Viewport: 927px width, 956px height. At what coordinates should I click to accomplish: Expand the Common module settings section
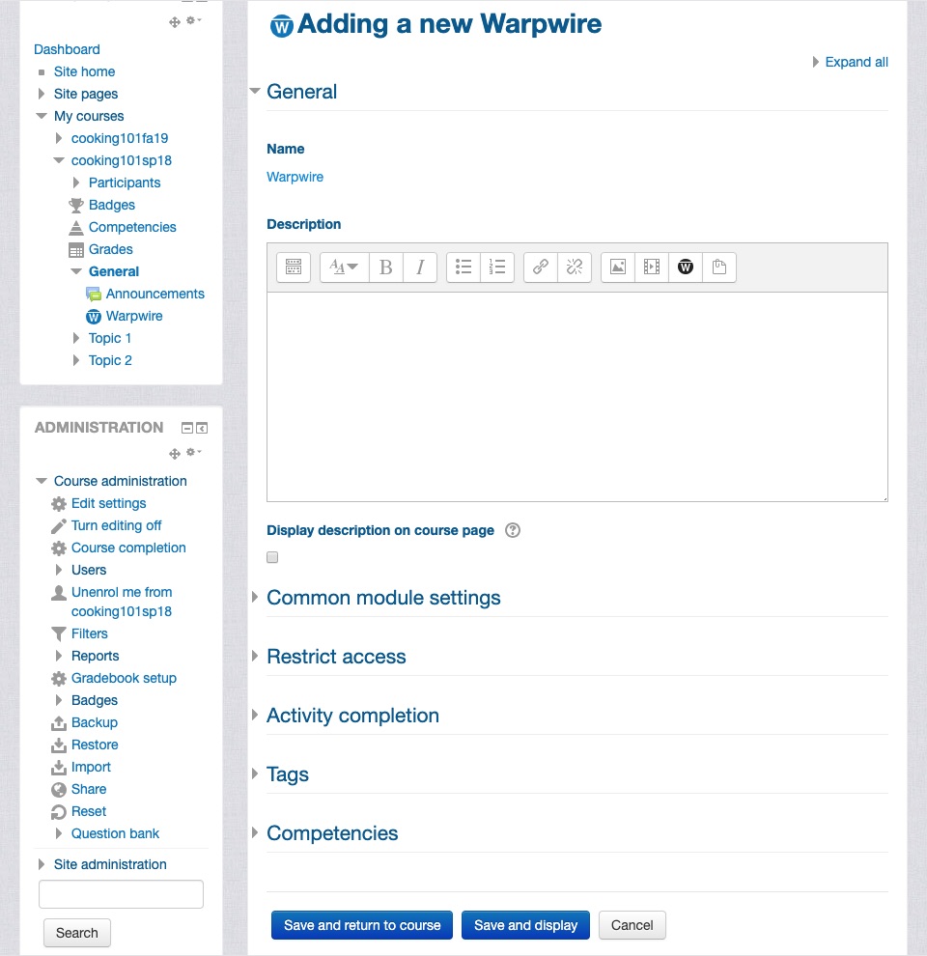coord(255,598)
